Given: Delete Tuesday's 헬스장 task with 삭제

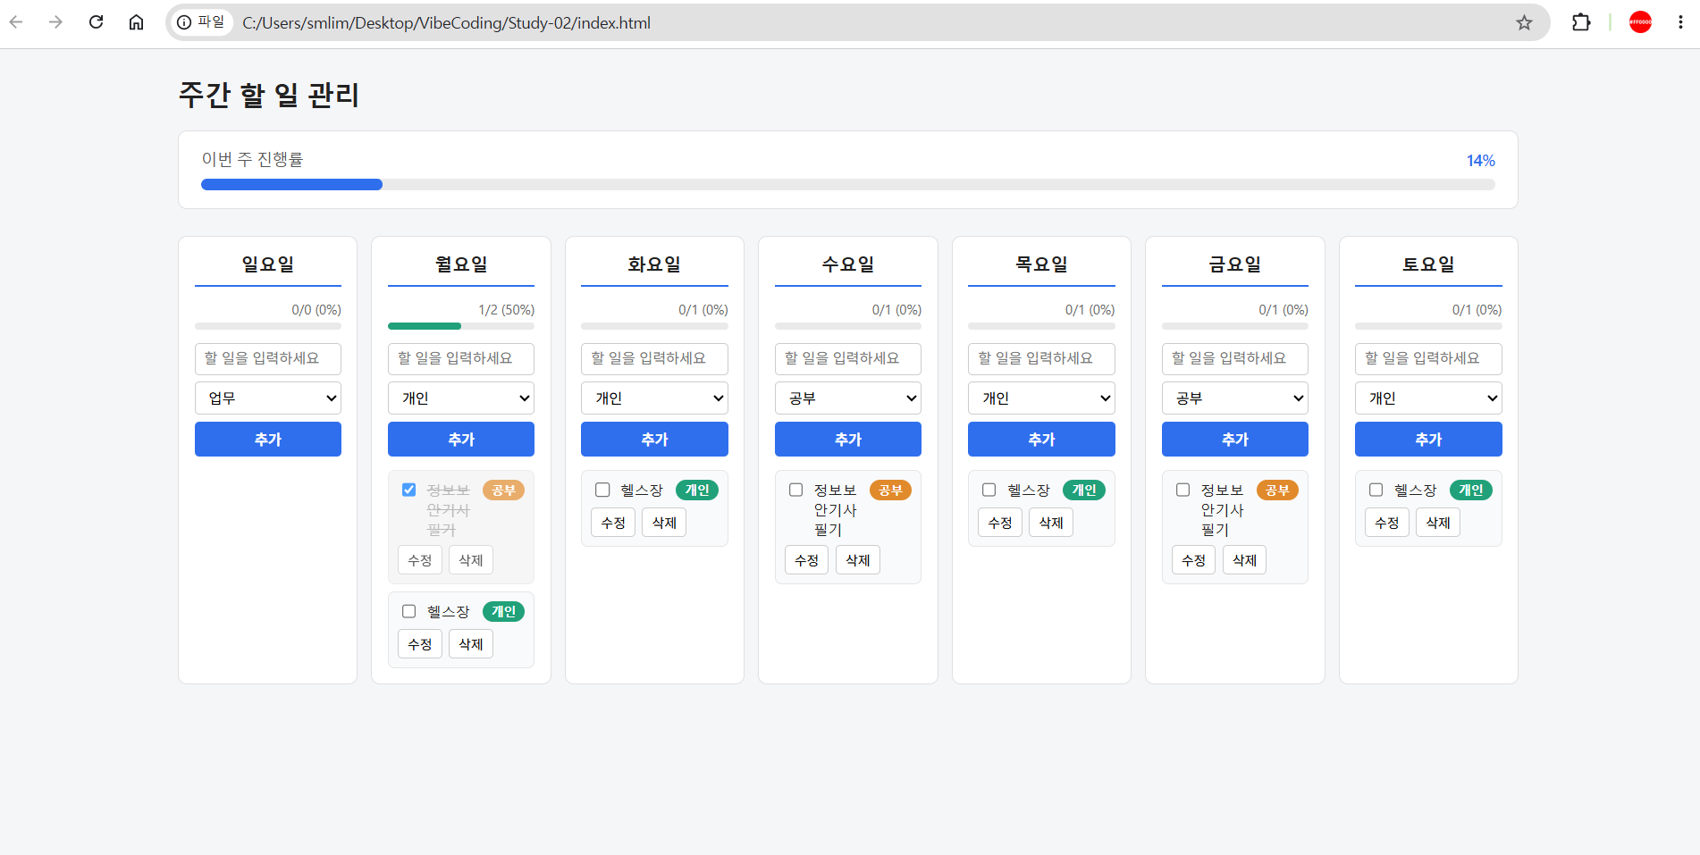Looking at the screenshot, I should (664, 523).
